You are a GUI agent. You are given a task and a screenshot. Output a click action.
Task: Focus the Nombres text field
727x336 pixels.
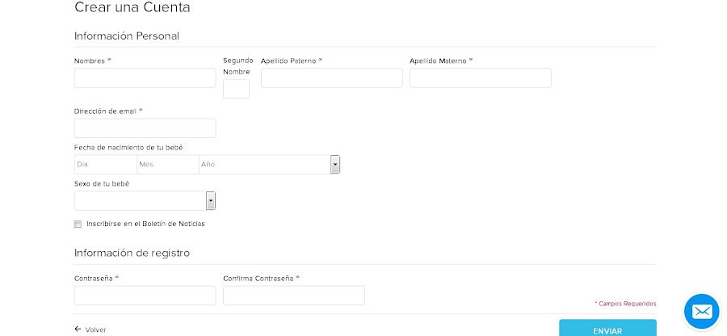(x=145, y=78)
